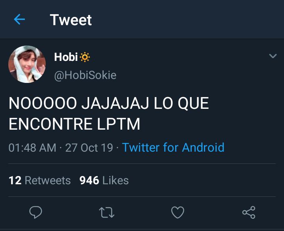Viewport: 284px width, 231px height.
Task: View the 946 Likes list
Action: [104, 180]
